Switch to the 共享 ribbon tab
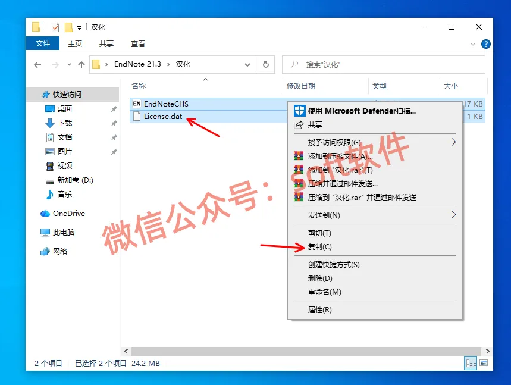 106,43
